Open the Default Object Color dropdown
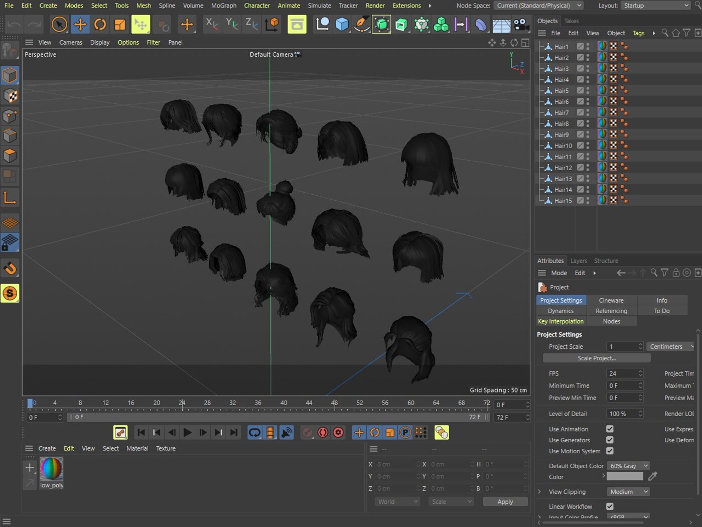This screenshot has width=702, height=527. (x=628, y=466)
